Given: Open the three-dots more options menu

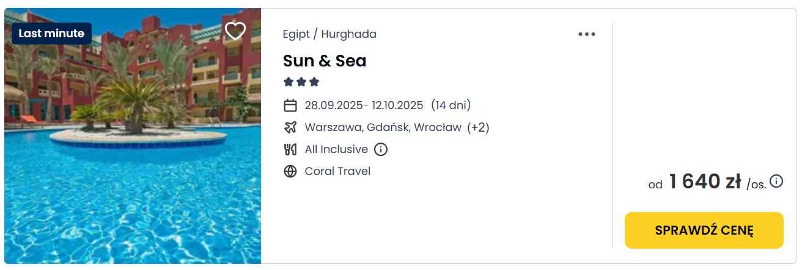Looking at the screenshot, I should (587, 34).
